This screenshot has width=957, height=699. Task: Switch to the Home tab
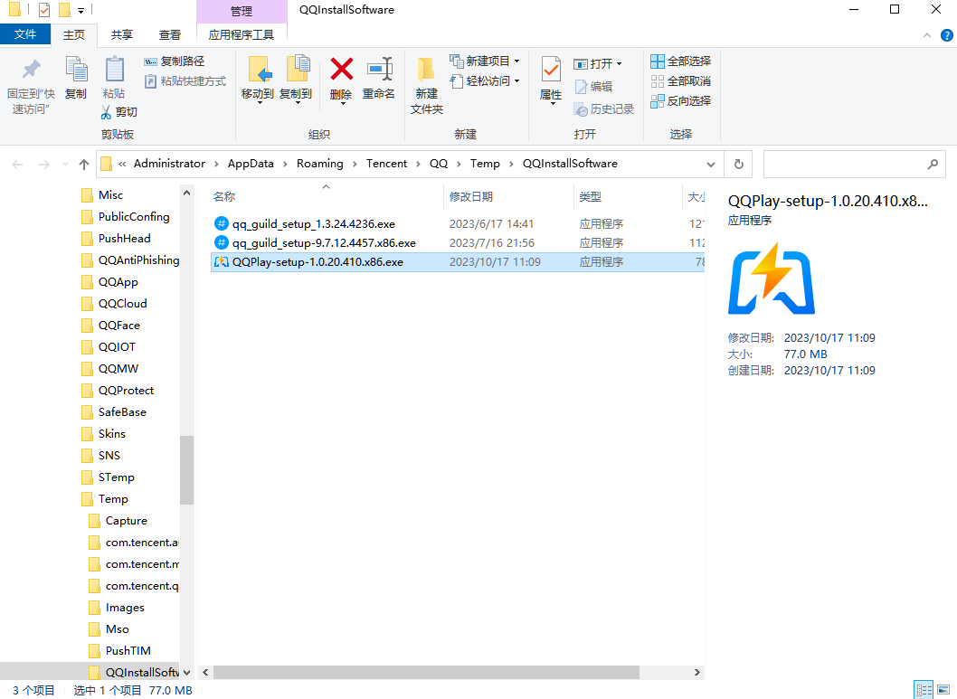click(74, 34)
